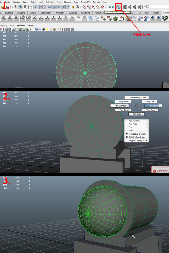Click the yellow padlock icon in status line
The width and height of the screenshot is (169, 253).
[74, 7]
